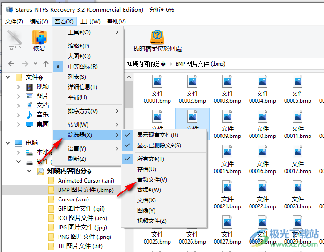Select the 桌面 folder in tree
The image size is (324, 252).
click(37, 124)
